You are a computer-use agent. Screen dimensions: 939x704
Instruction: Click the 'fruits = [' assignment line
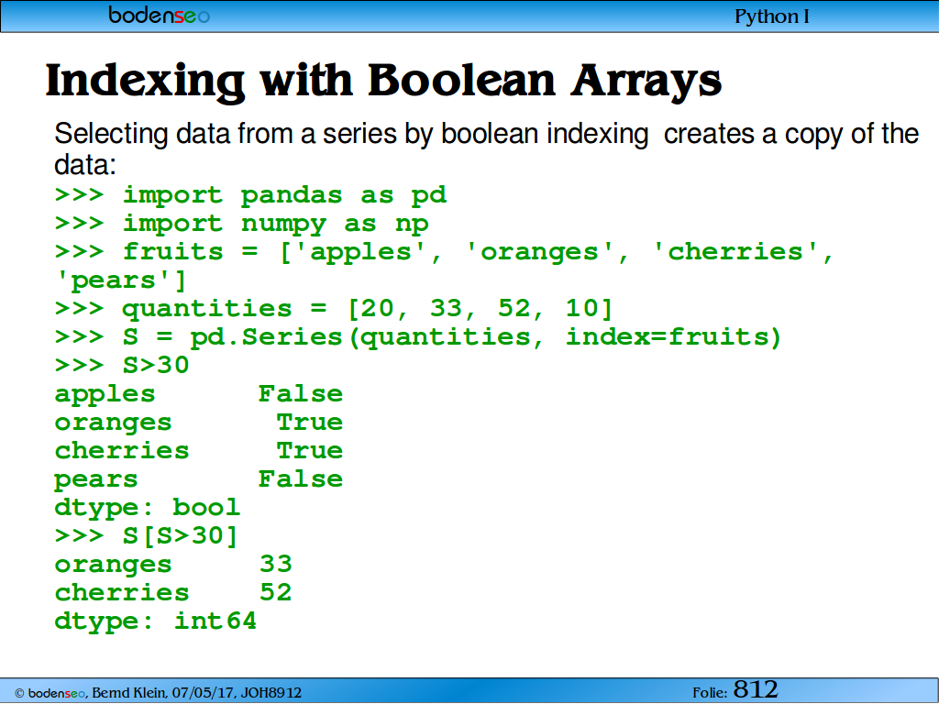pos(443,252)
